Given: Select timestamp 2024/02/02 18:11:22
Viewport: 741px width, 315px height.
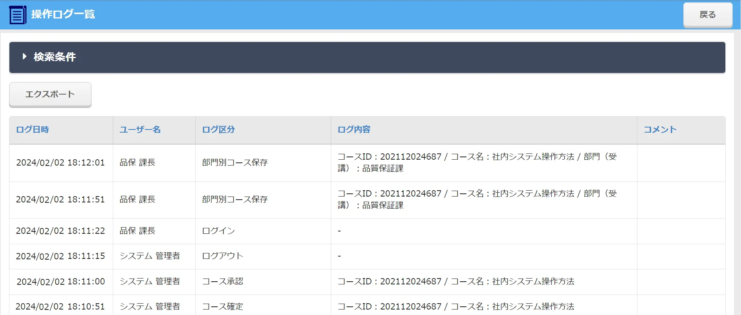Looking at the screenshot, I should tap(60, 231).
